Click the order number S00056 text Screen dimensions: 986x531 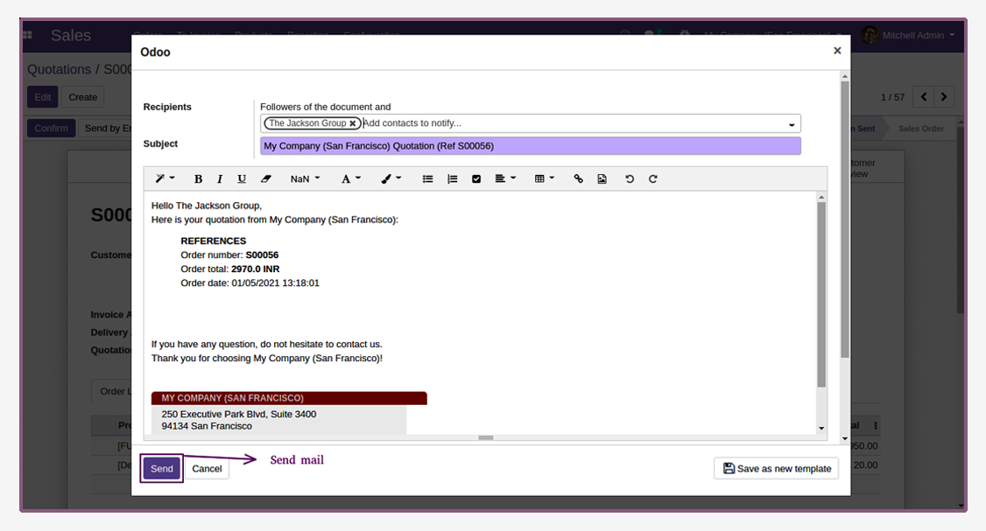pos(262,255)
